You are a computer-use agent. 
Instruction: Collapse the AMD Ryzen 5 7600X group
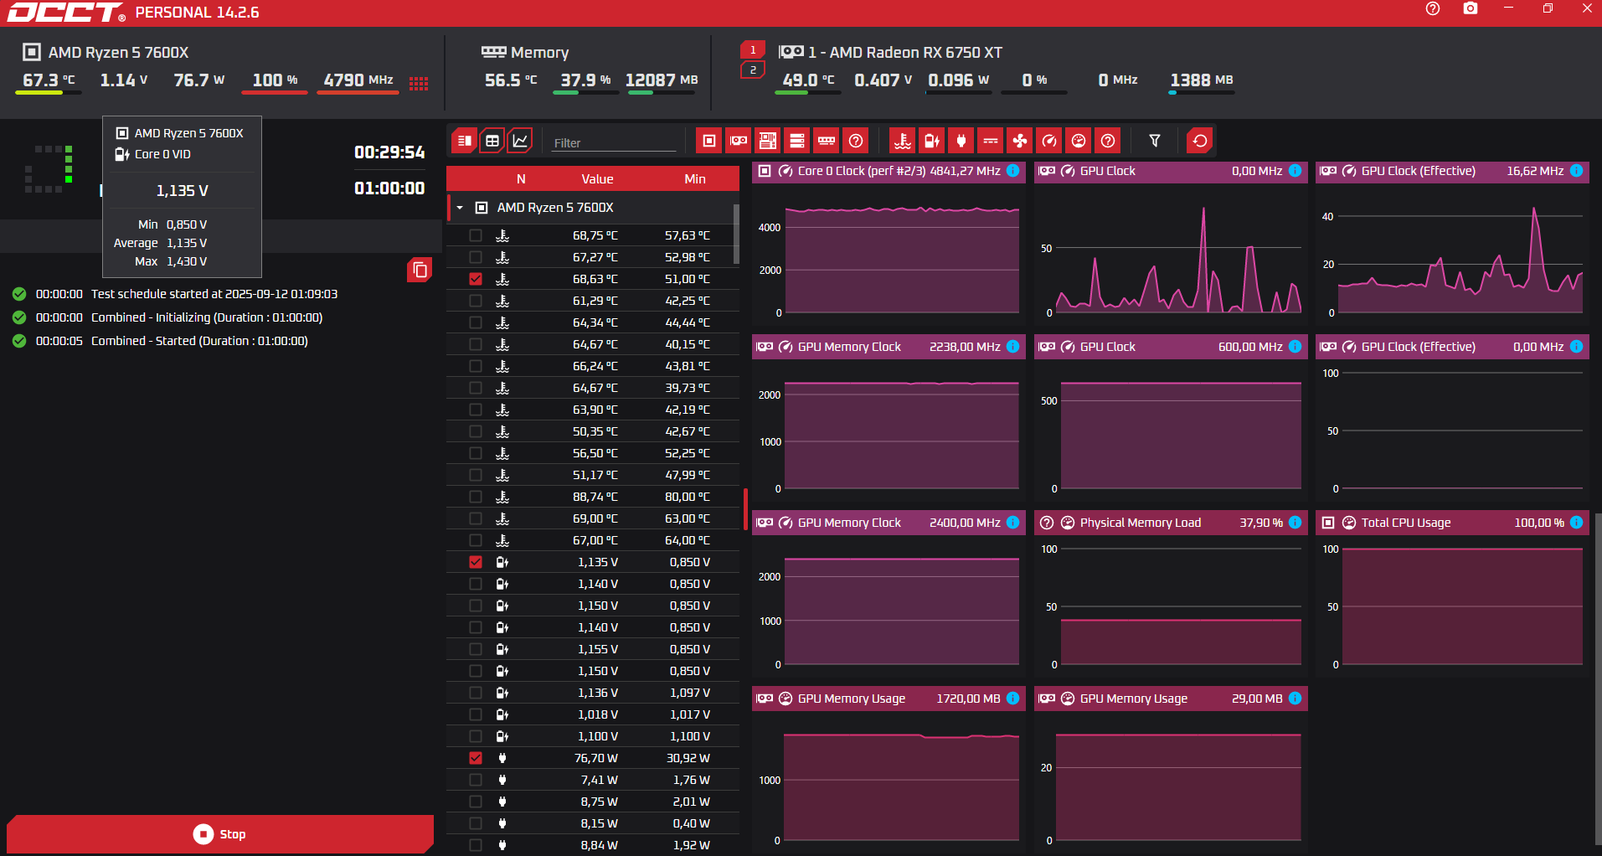point(460,208)
